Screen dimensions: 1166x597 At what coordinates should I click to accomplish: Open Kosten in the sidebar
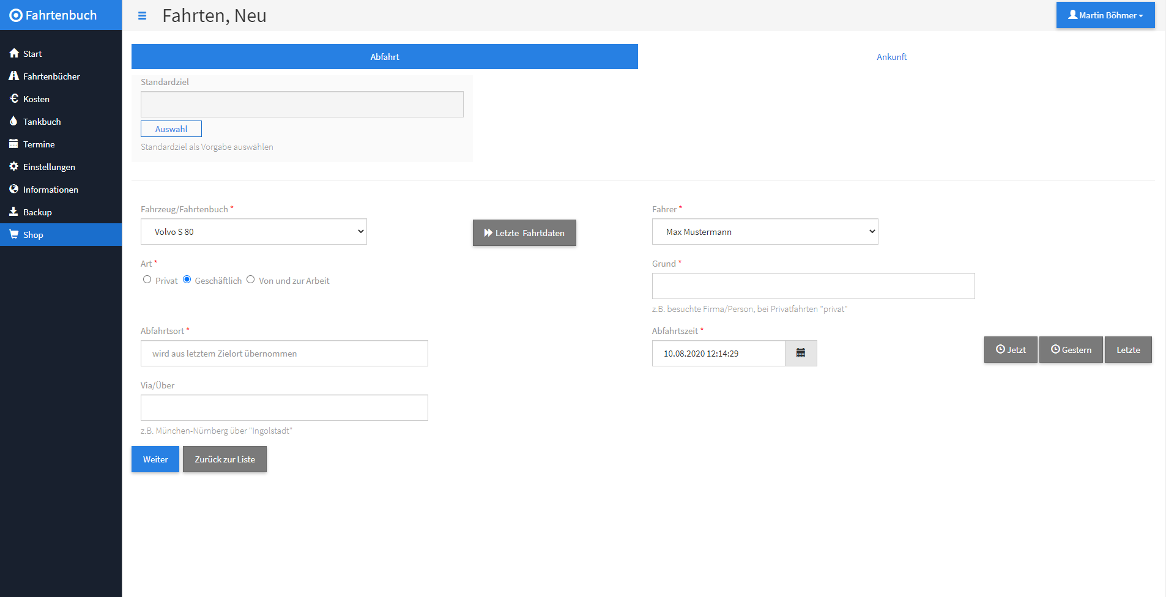61,99
